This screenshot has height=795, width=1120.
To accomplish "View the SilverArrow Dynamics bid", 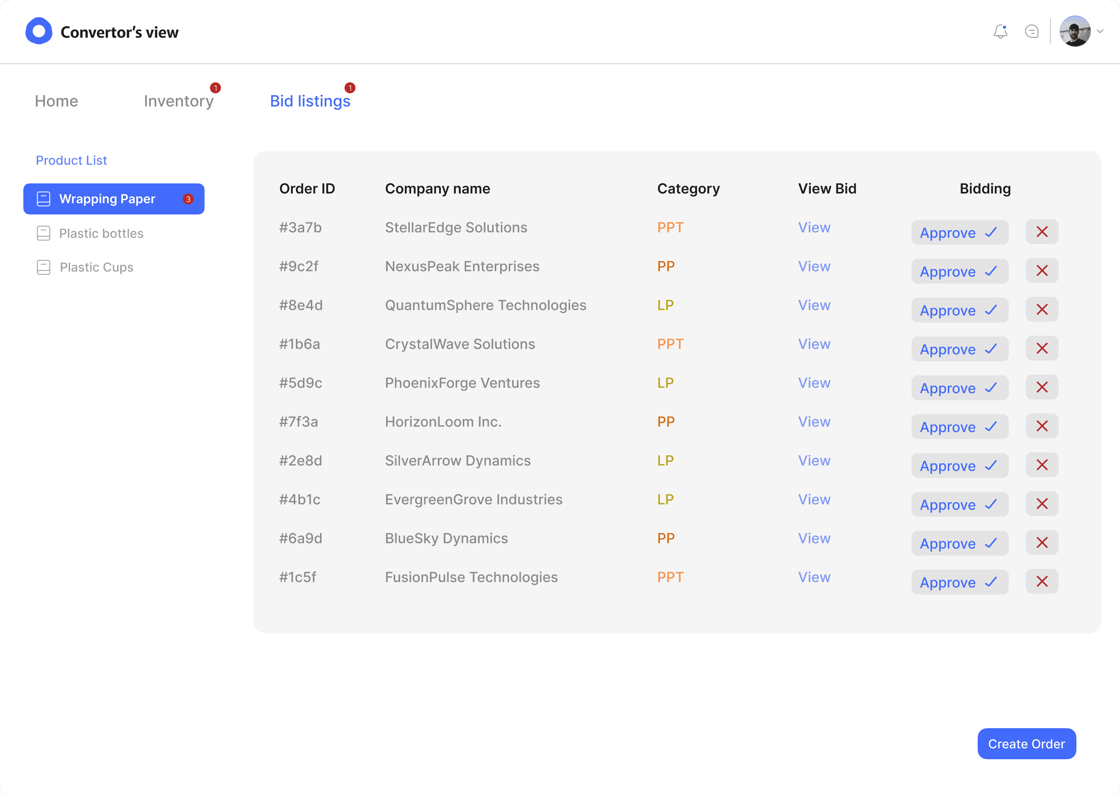I will click(814, 461).
